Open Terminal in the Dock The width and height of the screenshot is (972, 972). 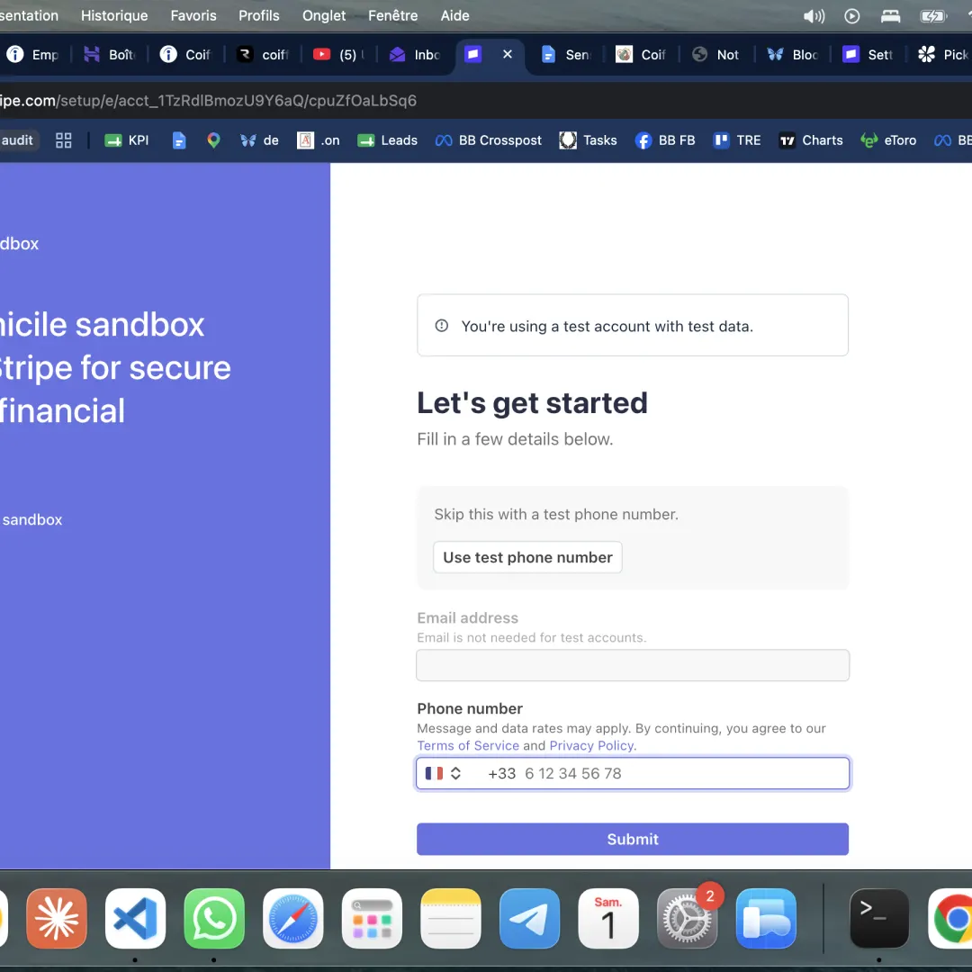tap(879, 918)
